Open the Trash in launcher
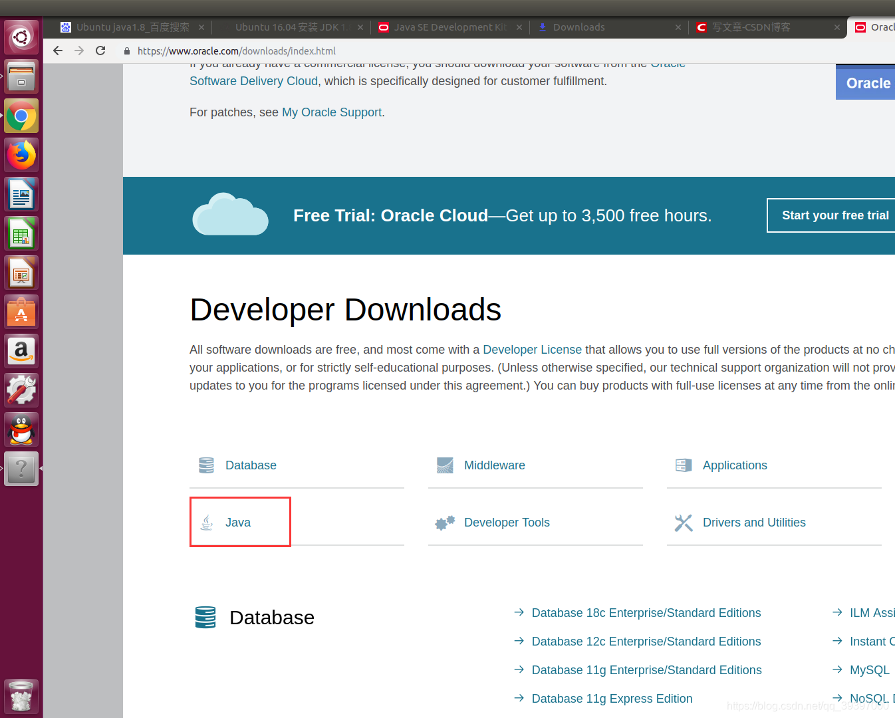Screen dimensions: 895x718 tap(21, 697)
